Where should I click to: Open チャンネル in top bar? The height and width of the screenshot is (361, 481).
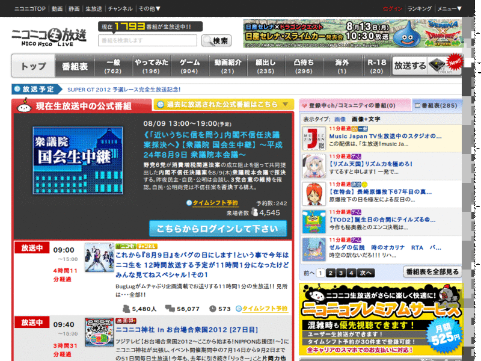[120, 8]
